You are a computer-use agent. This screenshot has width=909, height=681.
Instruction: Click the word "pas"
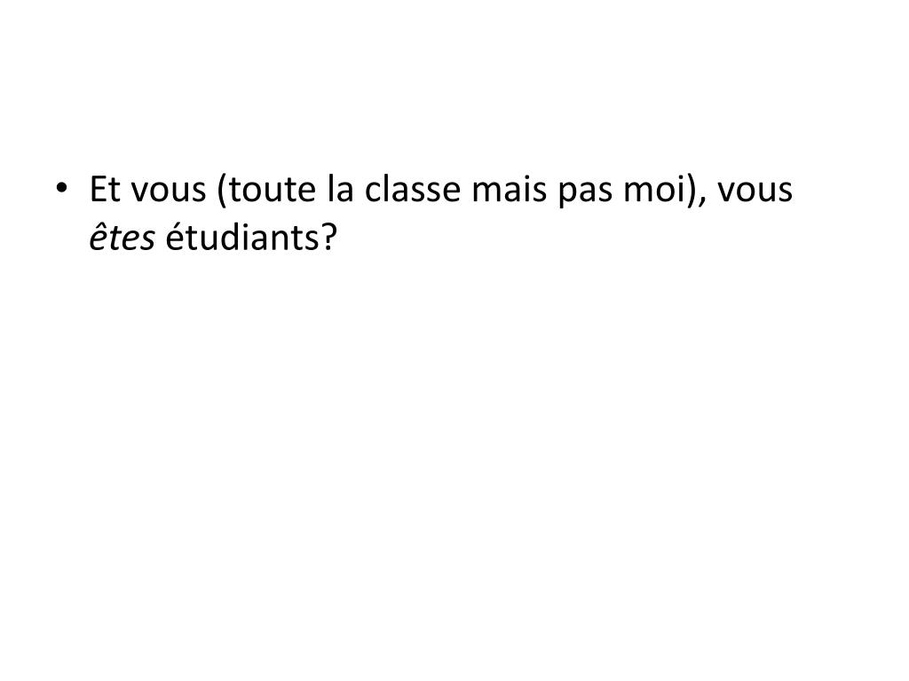584,193
